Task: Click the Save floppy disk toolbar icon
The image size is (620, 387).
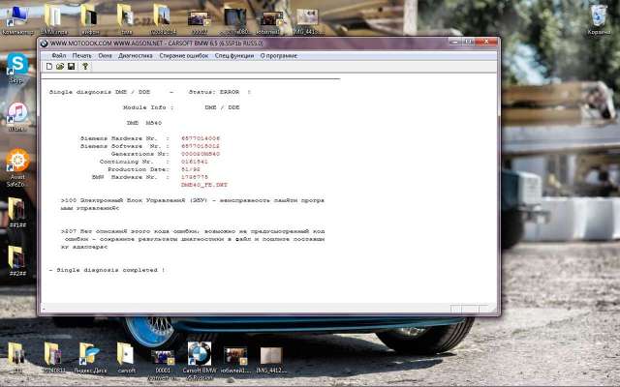Action: 71,67
